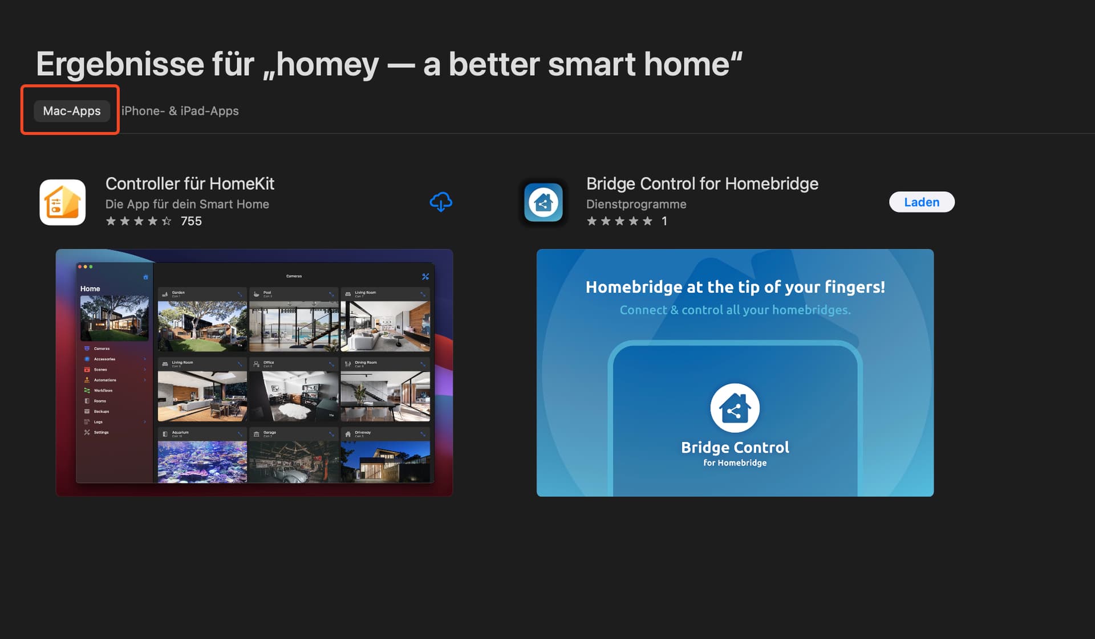Click the Controller für HomeKit star rating
This screenshot has width=1095, height=639.
pyautogui.click(x=139, y=221)
